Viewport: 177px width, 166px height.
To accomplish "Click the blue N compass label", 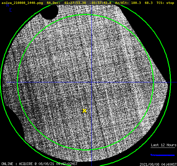I will (x=7, y=5).
